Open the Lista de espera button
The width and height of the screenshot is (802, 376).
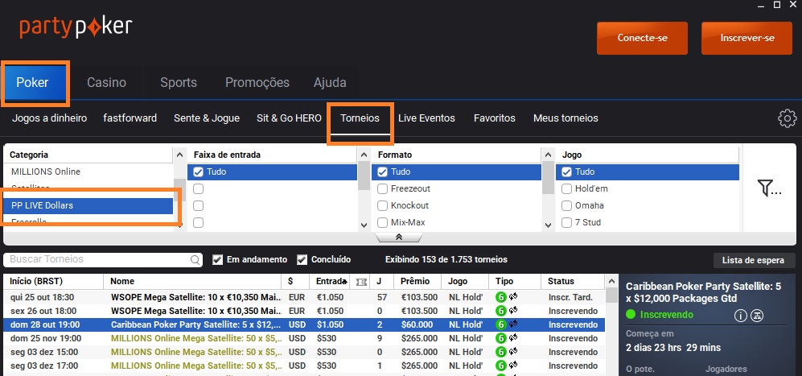point(753,260)
